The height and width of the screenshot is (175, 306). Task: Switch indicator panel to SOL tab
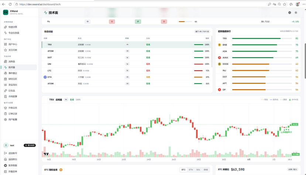point(198,170)
